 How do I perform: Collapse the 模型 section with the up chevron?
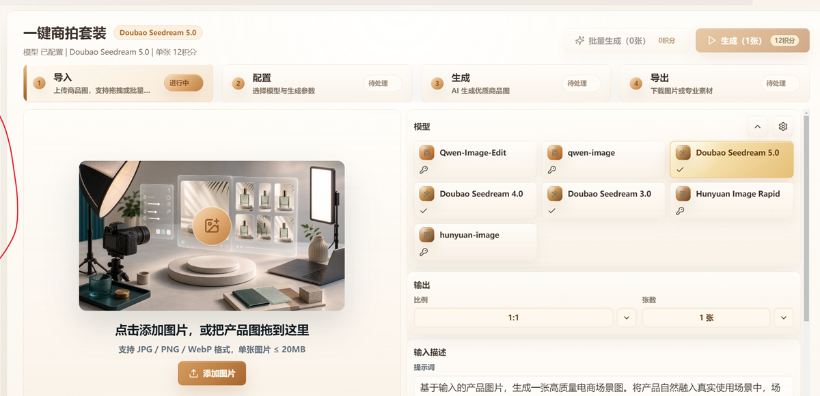click(x=757, y=126)
